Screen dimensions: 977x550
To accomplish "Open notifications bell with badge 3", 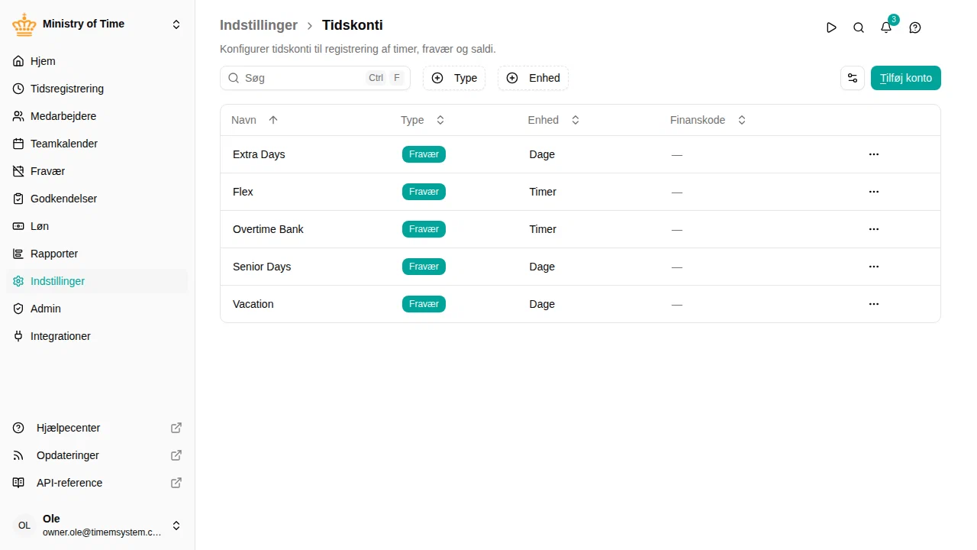I will 886,27.
